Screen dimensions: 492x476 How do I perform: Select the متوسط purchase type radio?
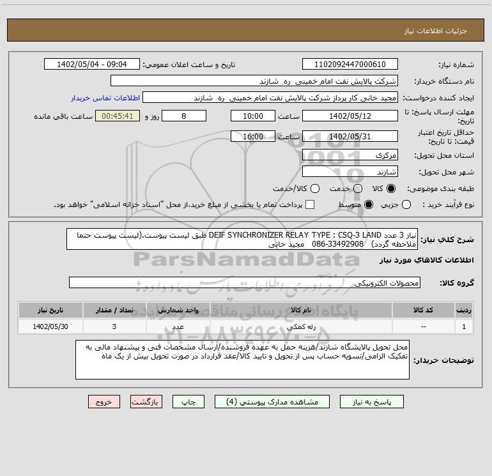point(369,204)
